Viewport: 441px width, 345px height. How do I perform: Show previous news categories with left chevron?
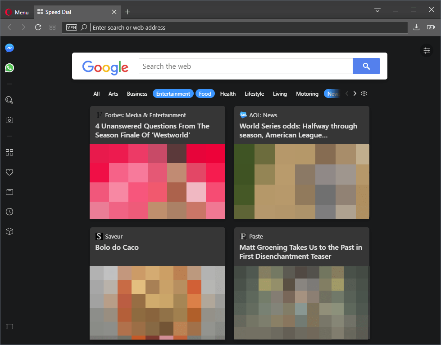(347, 93)
